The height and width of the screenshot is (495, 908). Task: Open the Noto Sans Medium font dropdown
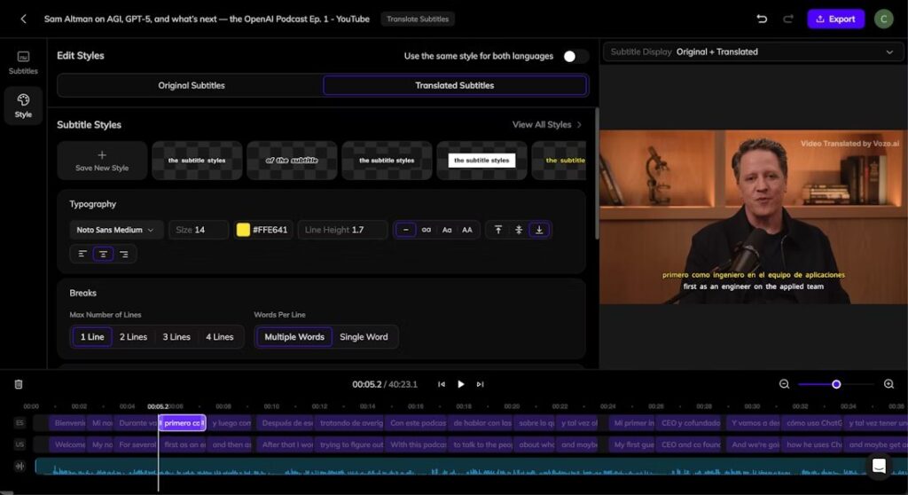(x=116, y=230)
